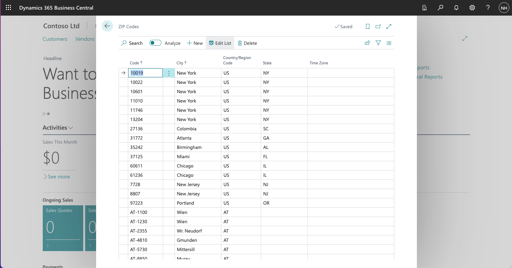Open the filter pane
The image size is (512, 268).
[378, 43]
